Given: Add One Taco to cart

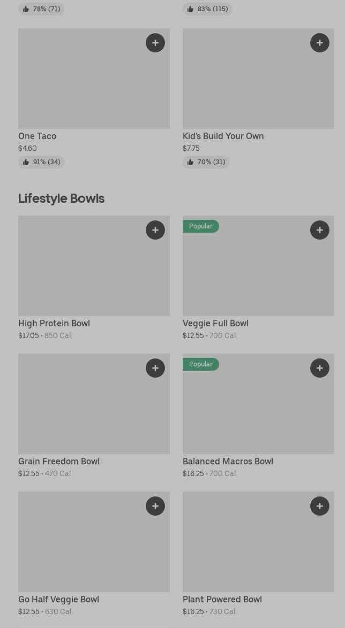Looking at the screenshot, I should coord(155,43).
